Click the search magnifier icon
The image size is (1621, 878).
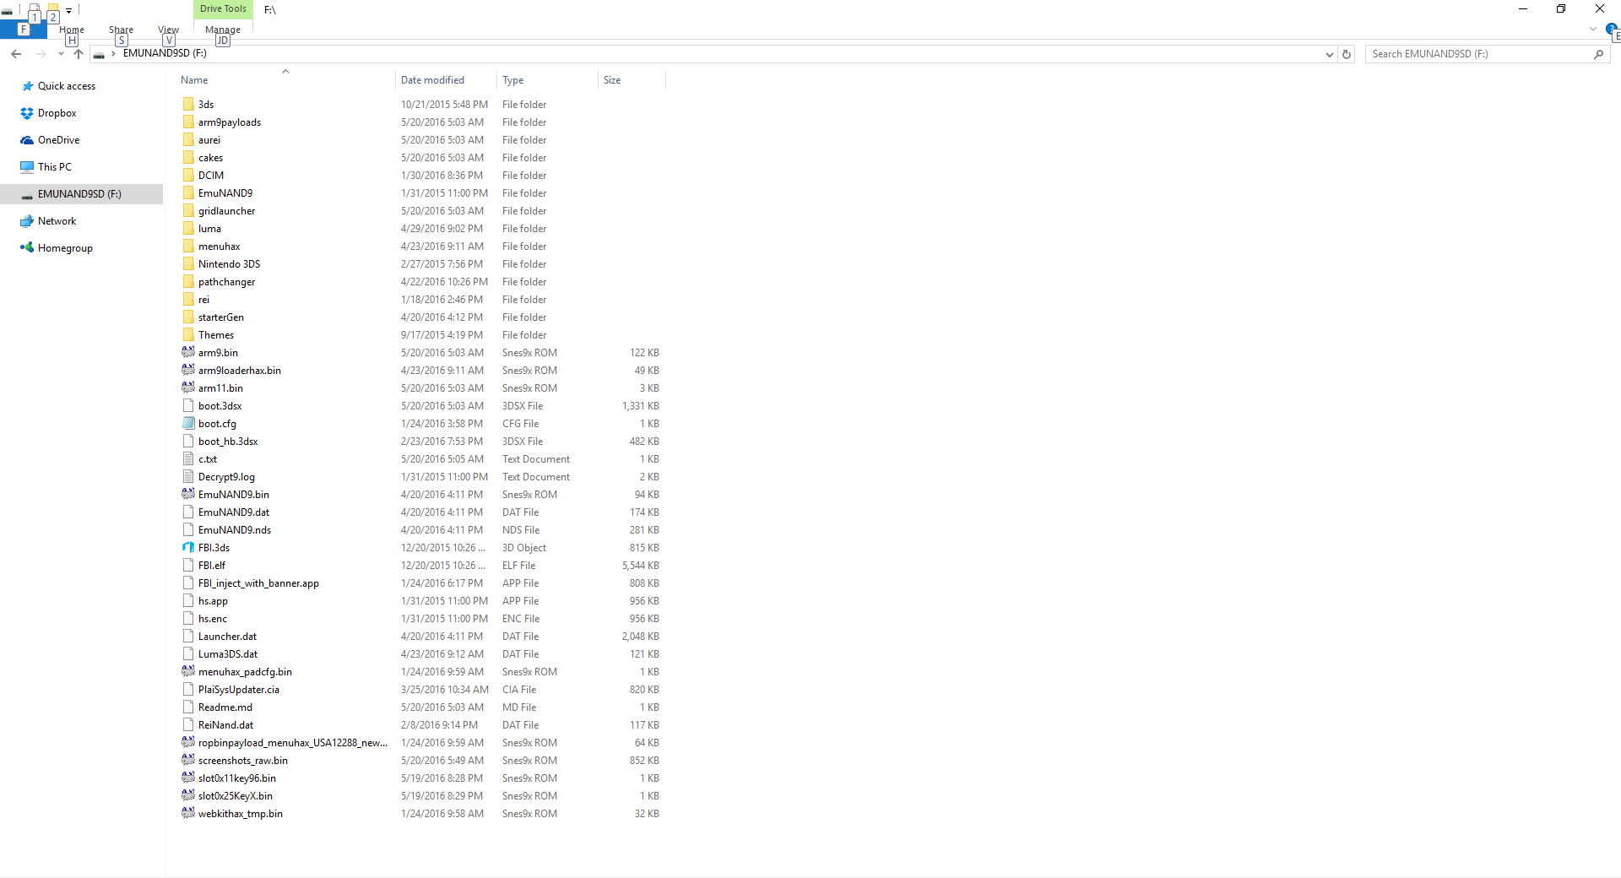[1598, 54]
